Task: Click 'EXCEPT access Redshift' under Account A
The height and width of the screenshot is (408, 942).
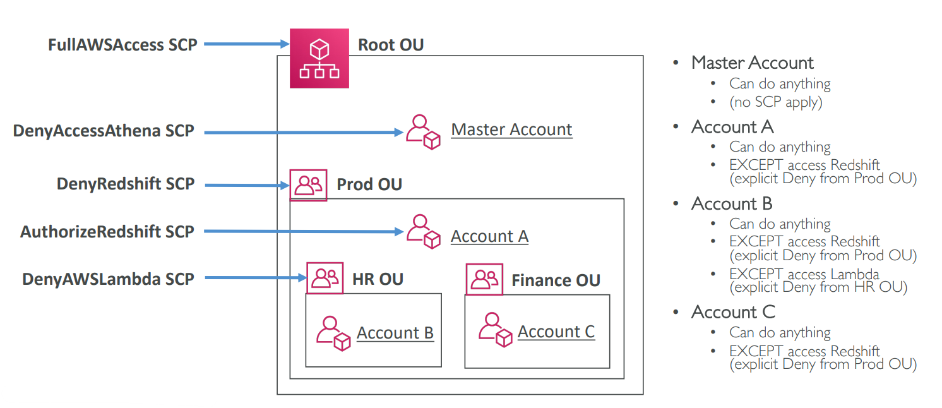Action: (x=805, y=165)
